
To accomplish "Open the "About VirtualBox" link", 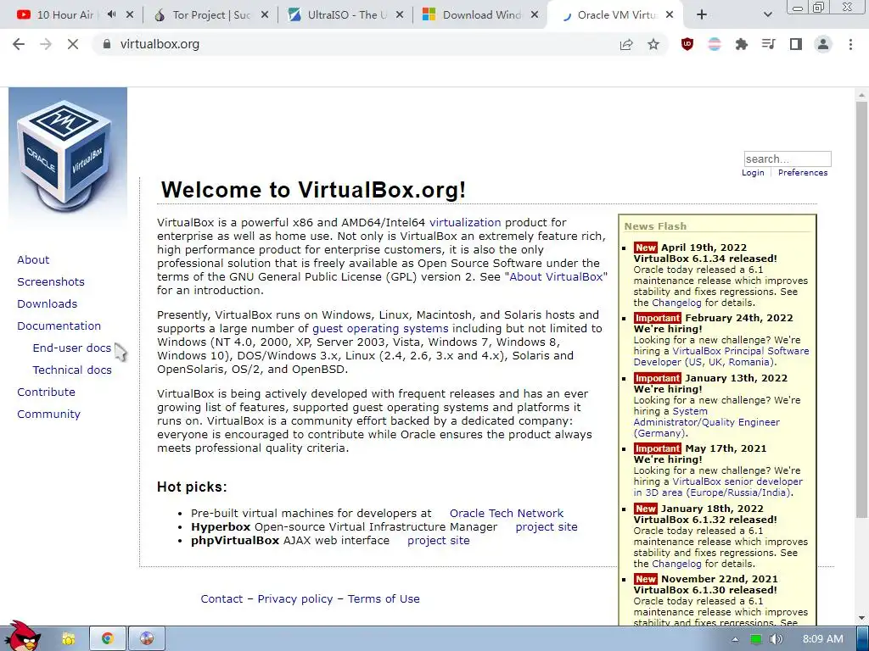I will (x=556, y=277).
